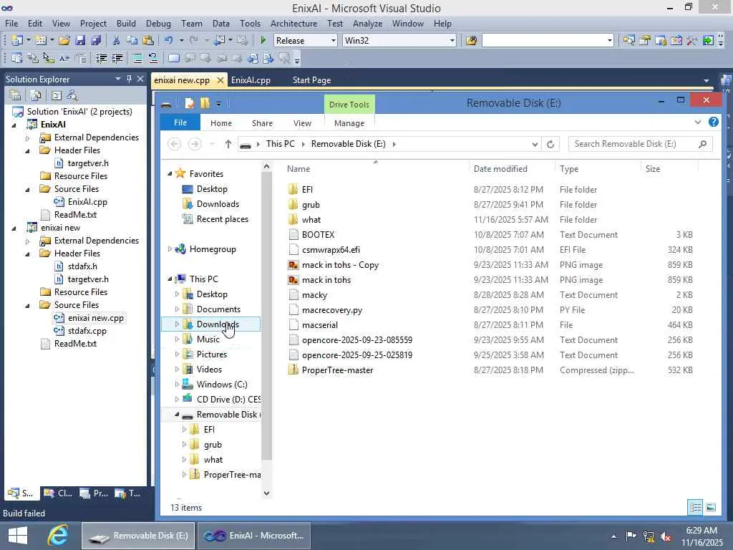733x550 pixels.
Task: Click the Windows Start button
Action: (18, 536)
